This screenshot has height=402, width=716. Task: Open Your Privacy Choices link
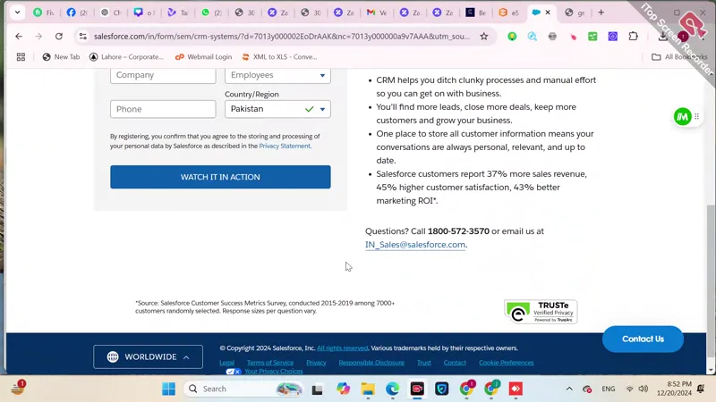274,371
